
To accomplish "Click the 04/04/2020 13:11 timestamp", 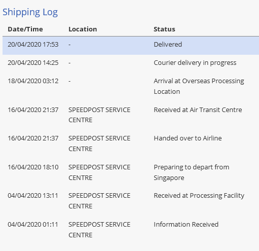I will [x=33, y=196].
